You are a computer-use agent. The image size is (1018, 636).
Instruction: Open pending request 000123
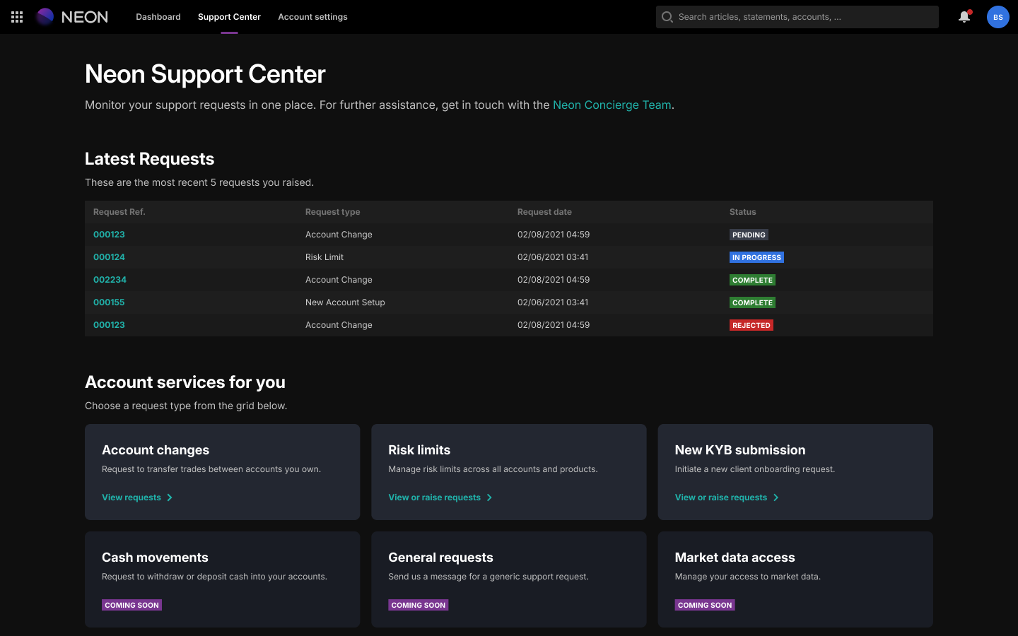coord(109,235)
